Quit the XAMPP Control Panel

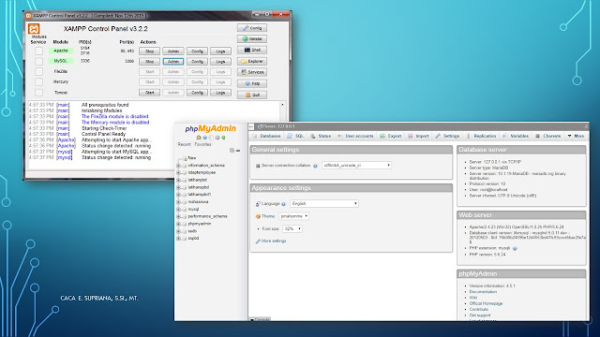point(252,95)
